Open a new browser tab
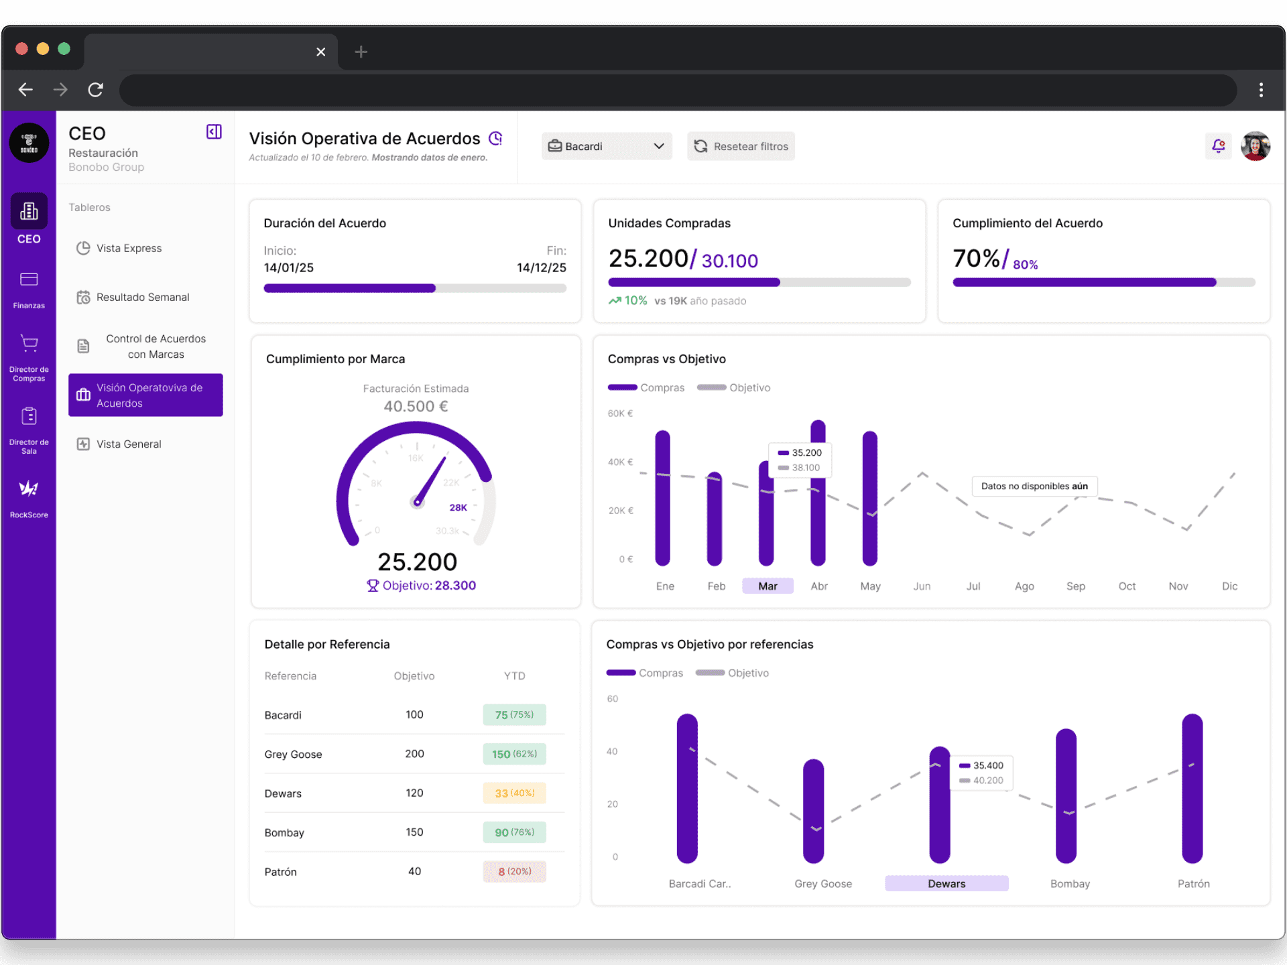Viewport: 1287px width, 965px height. tap(361, 52)
